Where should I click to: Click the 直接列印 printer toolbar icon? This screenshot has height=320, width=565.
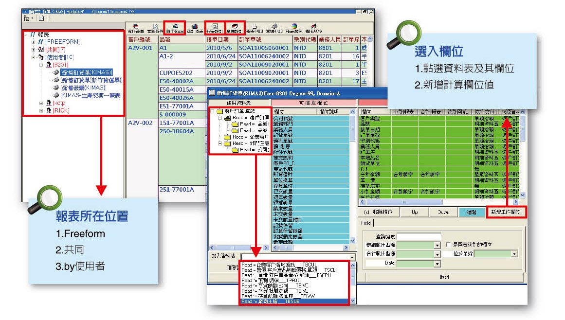(x=274, y=27)
